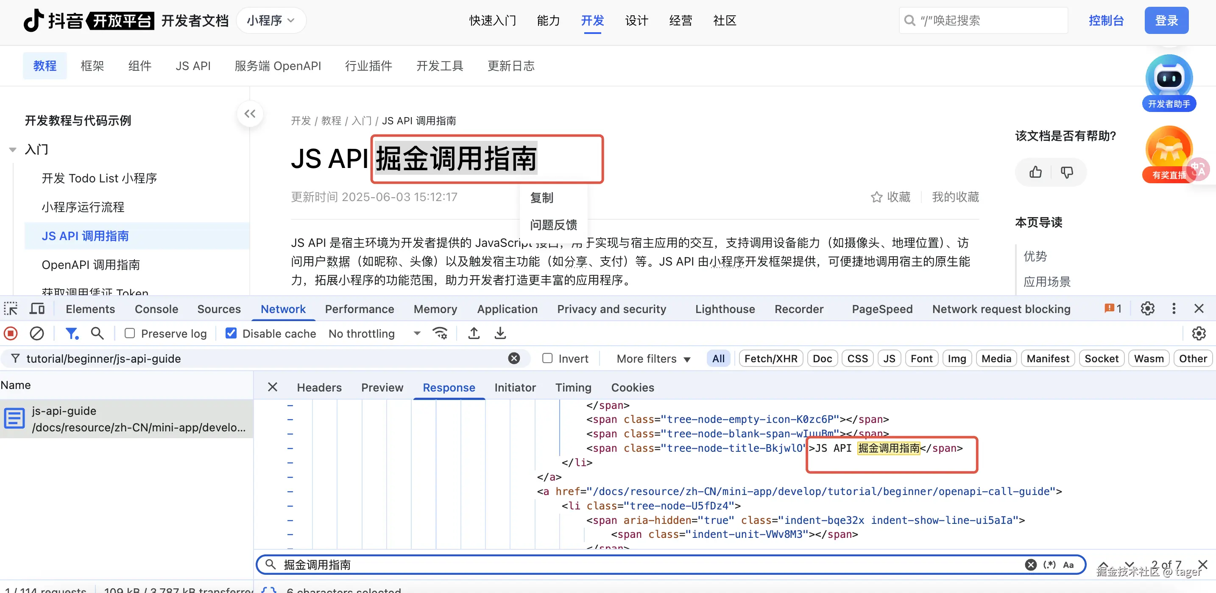Image resolution: width=1216 pixels, height=593 pixels.
Task: Open the Headers tab
Action: [x=319, y=387]
